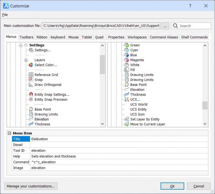
Task: Select UCS World in tools list
Action: (x=139, y=104)
